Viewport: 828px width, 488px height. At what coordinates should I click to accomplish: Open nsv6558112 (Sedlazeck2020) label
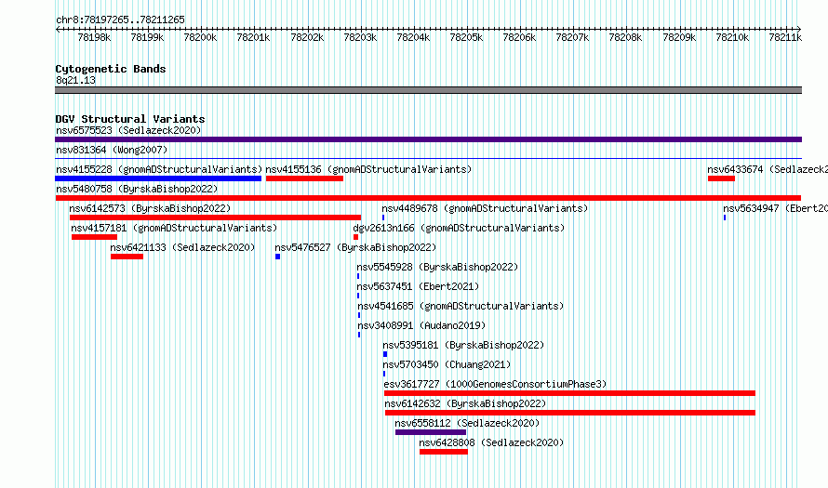(x=467, y=423)
